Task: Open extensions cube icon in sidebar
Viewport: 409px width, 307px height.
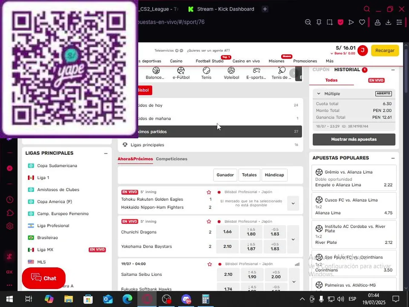Action: (x=10, y=213)
